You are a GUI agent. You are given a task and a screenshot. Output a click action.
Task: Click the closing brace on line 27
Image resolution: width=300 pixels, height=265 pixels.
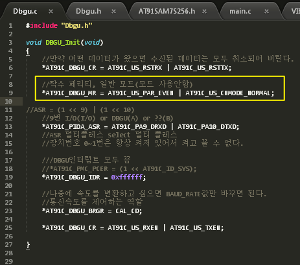click(x=28, y=245)
